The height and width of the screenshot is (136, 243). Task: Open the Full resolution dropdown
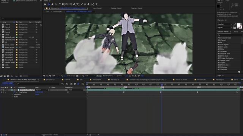pos(90,76)
